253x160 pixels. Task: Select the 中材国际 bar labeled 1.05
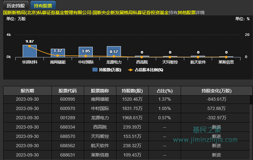click(86, 52)
